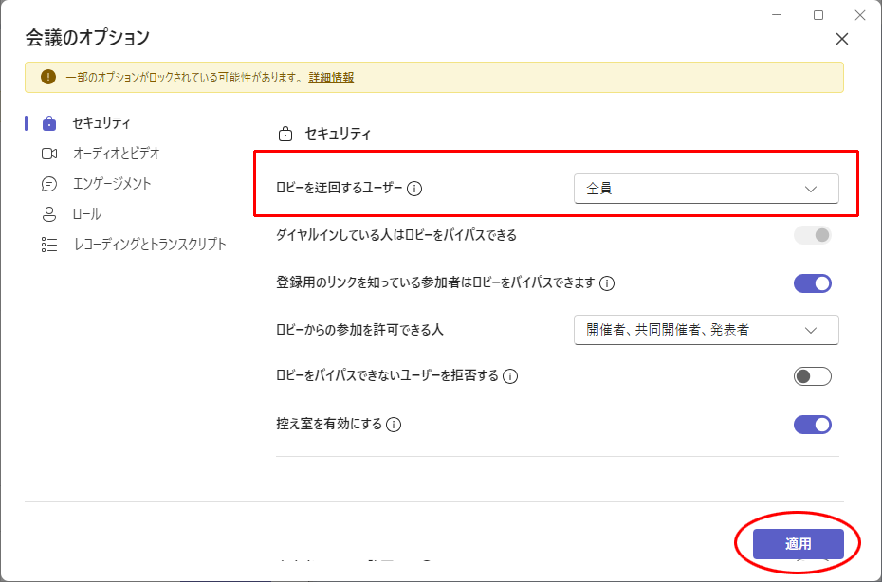Screen dimensions: 882x582
Task: Select the エンゲージメント menu entry
Action: tap(111, 183)
